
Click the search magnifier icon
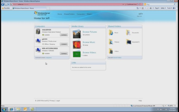(175, 4)
